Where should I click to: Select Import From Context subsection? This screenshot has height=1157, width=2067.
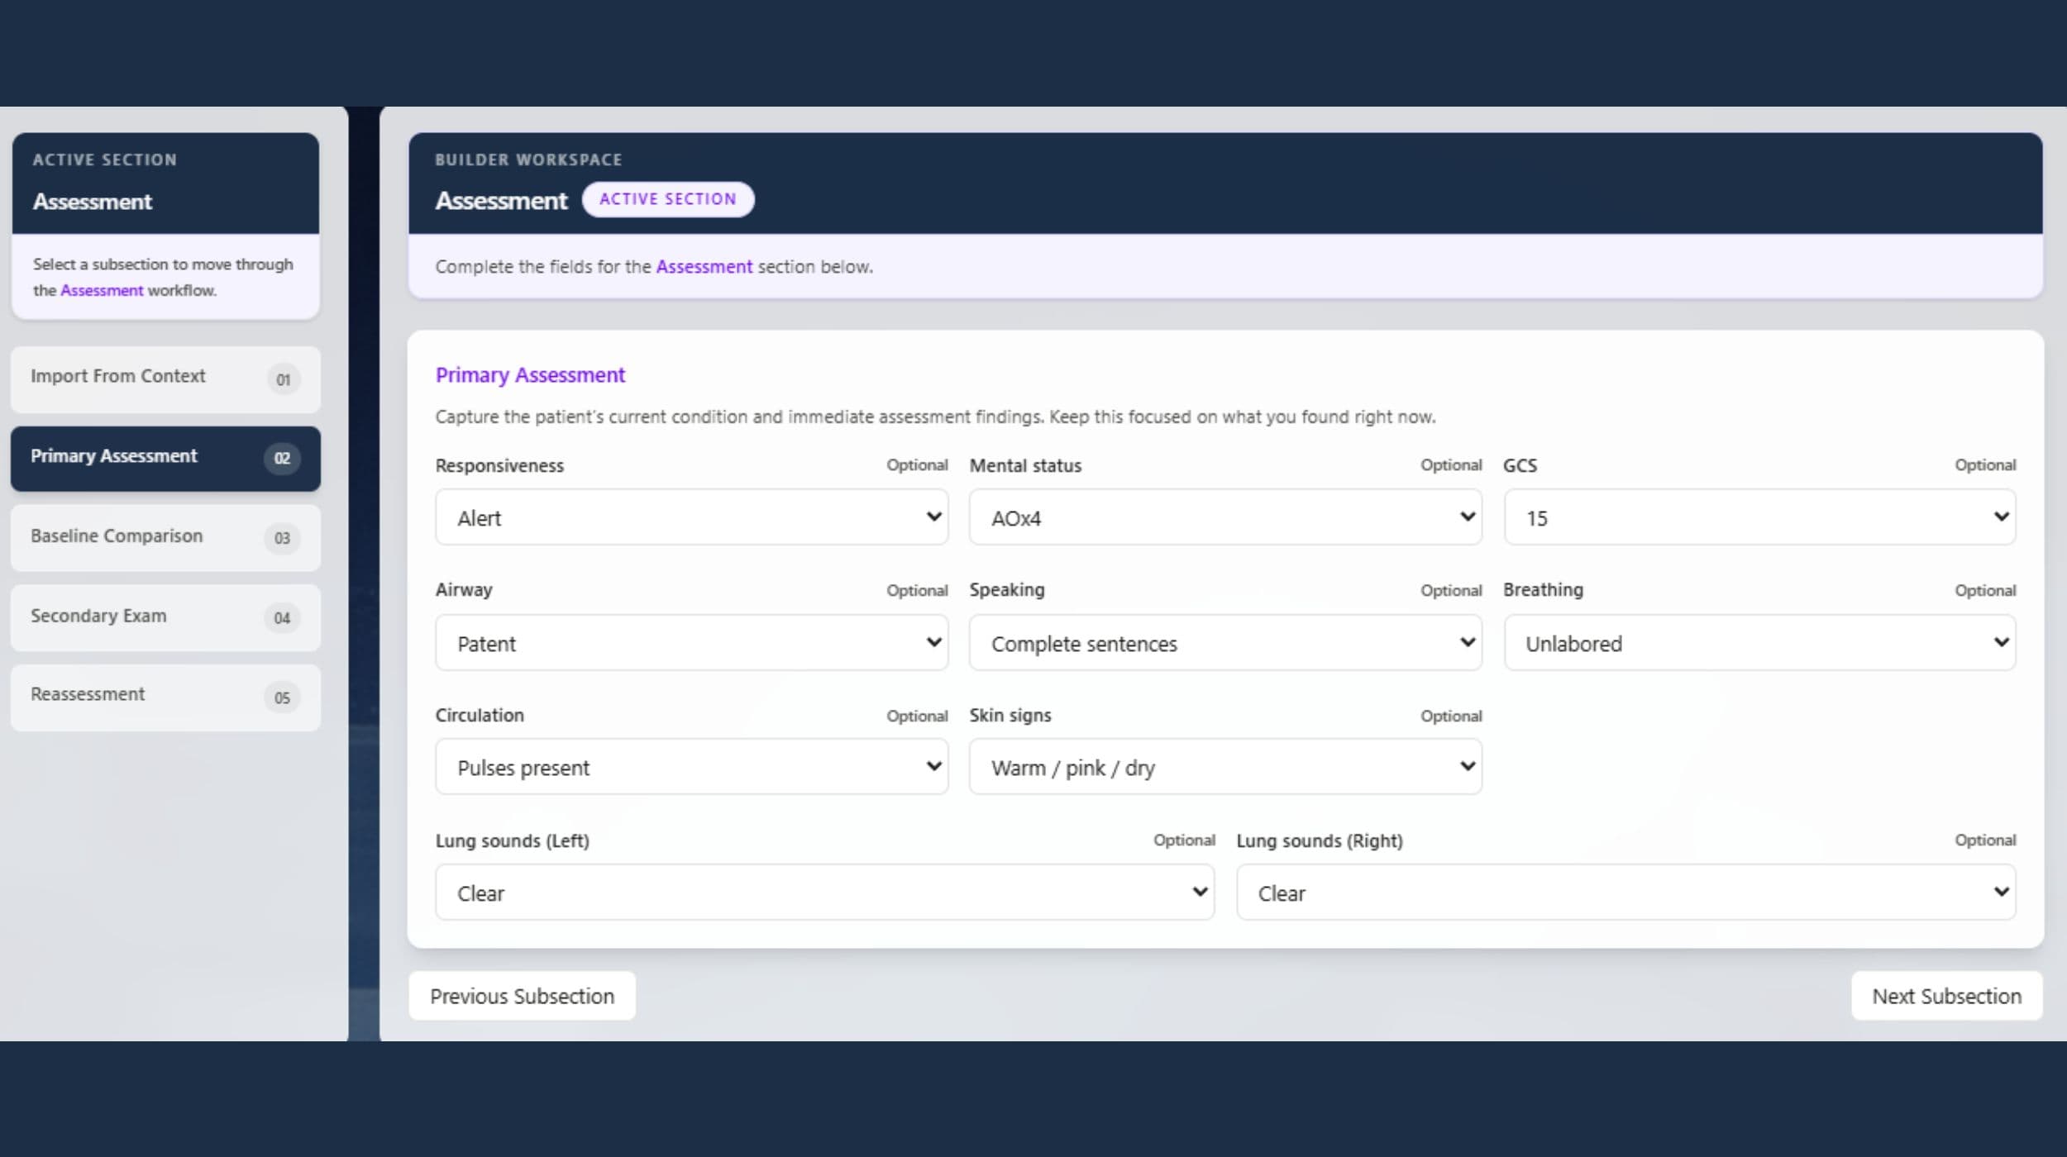(x=165, y=379)
